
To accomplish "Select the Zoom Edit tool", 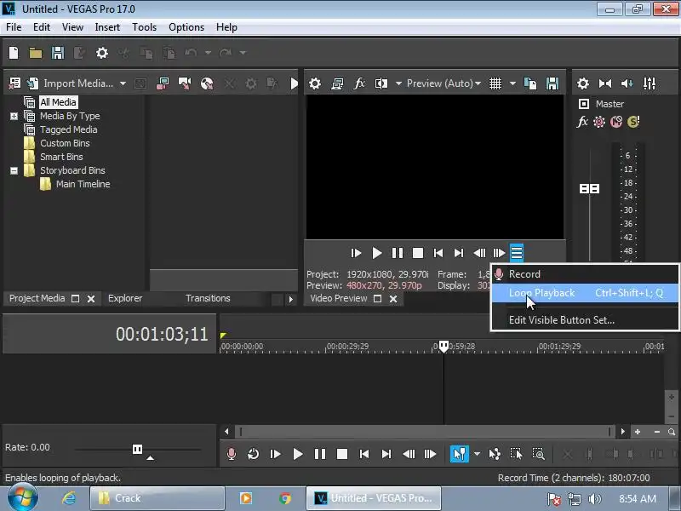I will click(x=539, y=454).
